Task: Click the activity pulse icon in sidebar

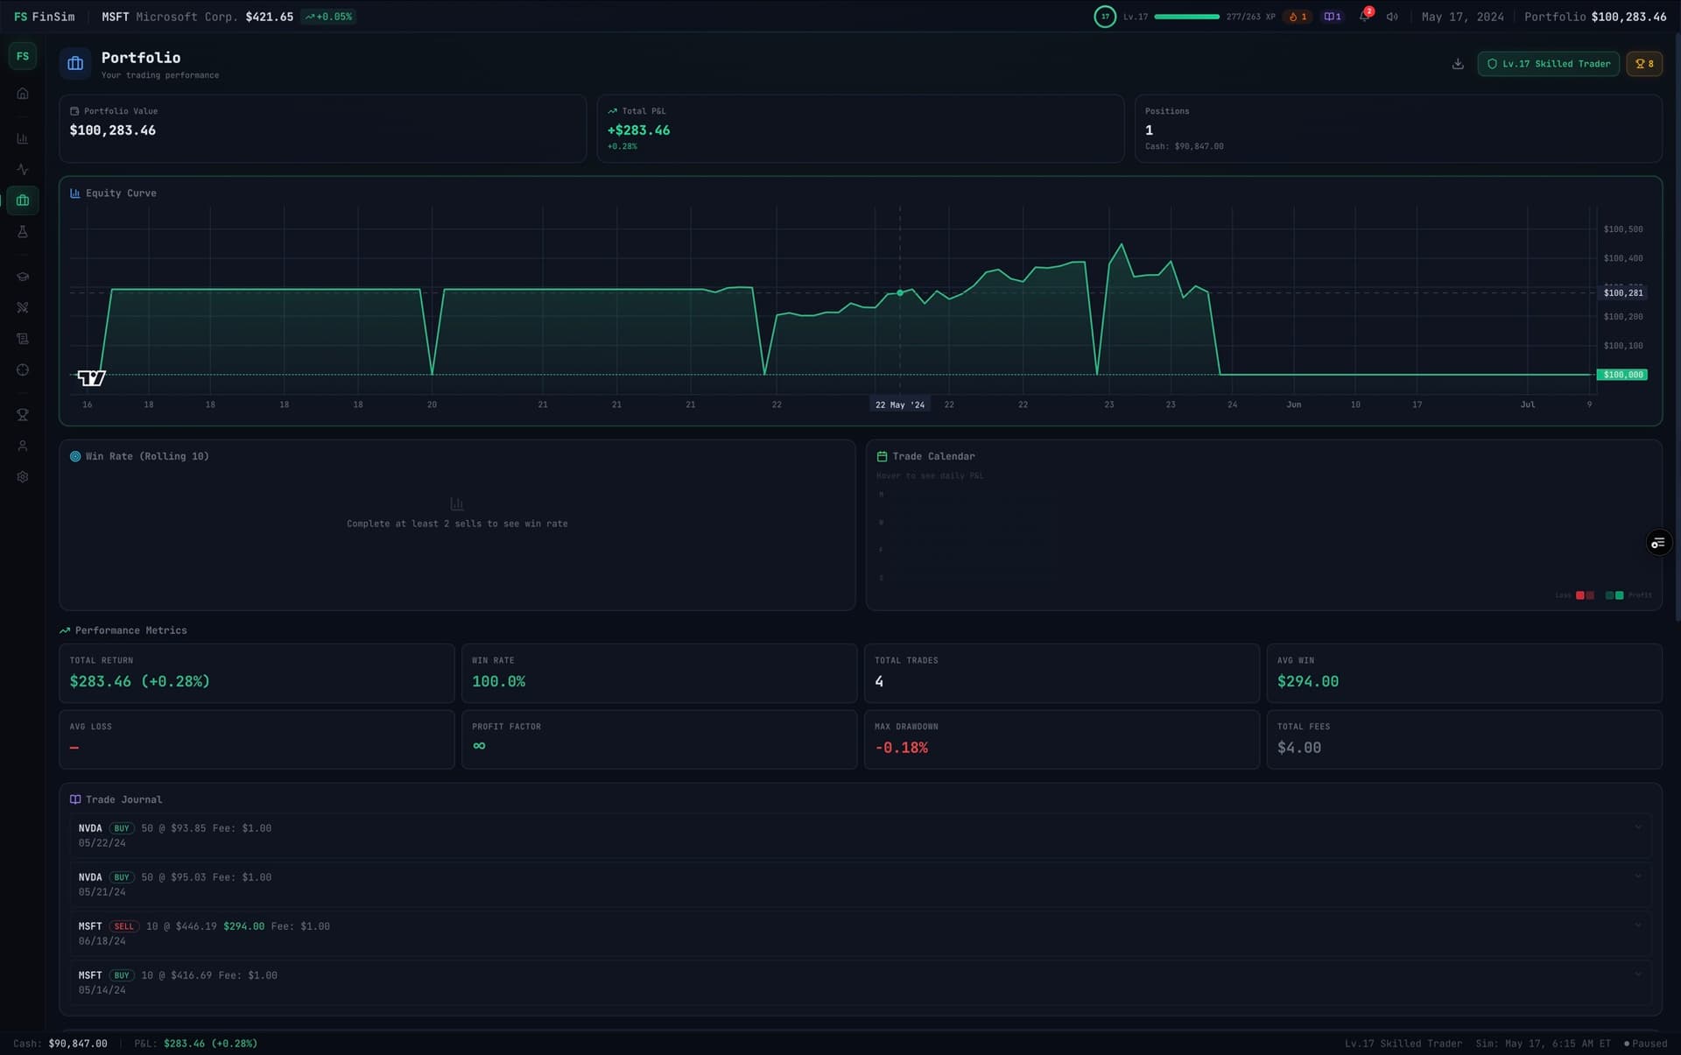Action: (23, 170)
